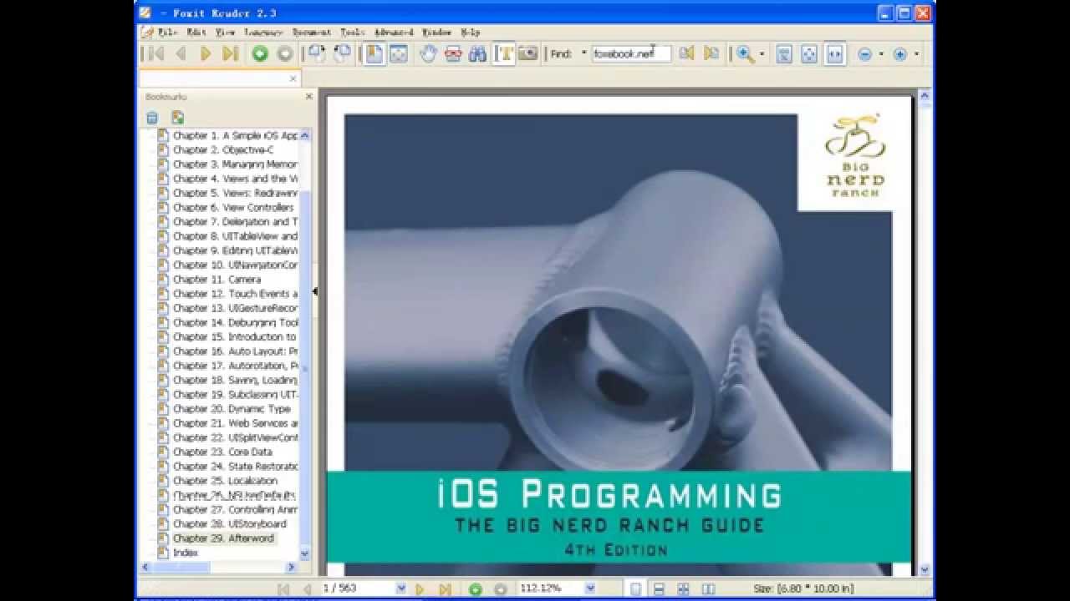The width and height of the screenshot is (1070, 601).
Task: Click status bar page number field
Action: point(358,588)
